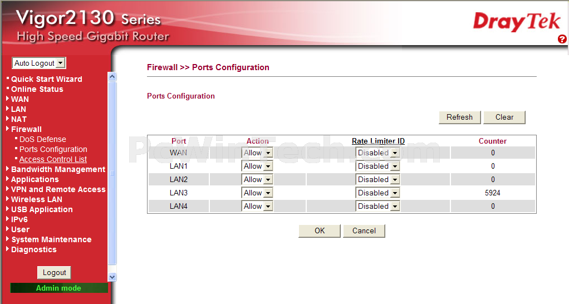Open the LAN2 Action dropdown
Image resolution: width=569 pixels, height=304 pixels.
257,180
